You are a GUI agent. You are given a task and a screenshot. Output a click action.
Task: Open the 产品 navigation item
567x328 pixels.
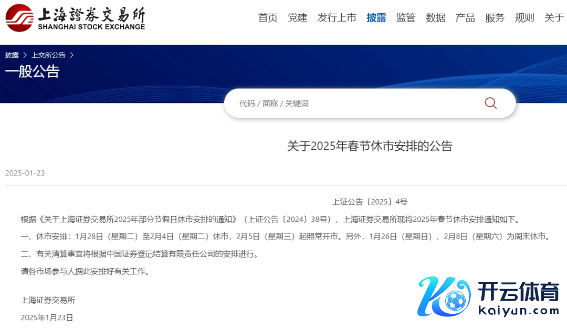pyautogui.click(x=465, y=18)
